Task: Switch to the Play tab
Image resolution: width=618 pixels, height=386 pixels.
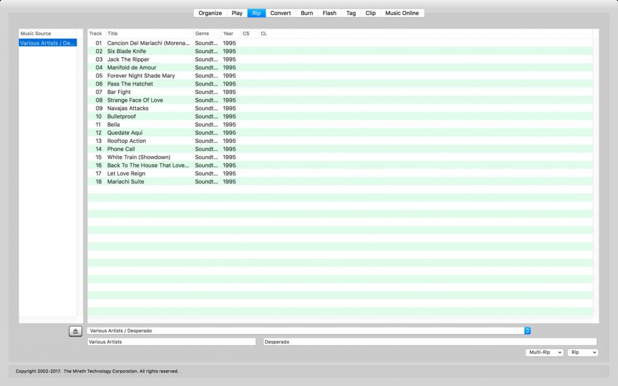Action: coord(237,12)
